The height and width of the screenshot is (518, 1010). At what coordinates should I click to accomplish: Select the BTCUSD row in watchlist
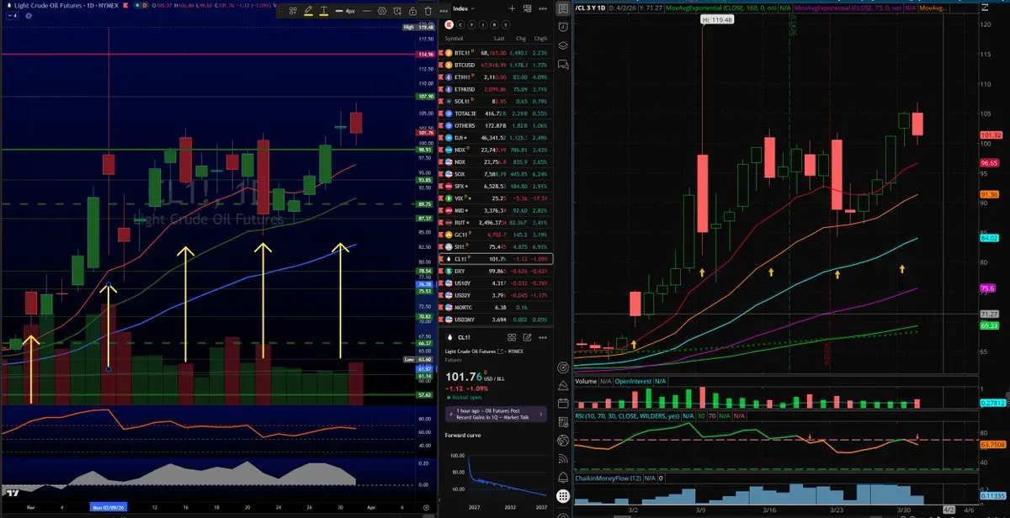tap(496, 64)
